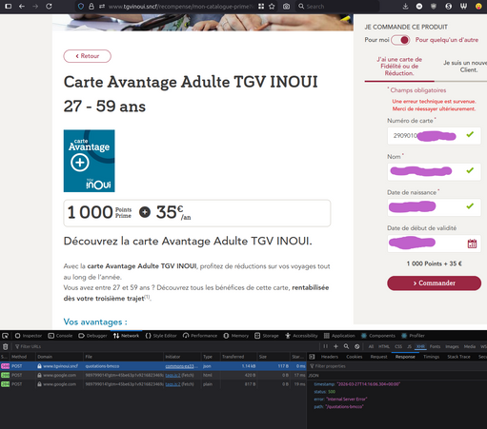Open the W extension icon
The width and height of the screenshot is (487, 429).
click(x=463, y=6)
